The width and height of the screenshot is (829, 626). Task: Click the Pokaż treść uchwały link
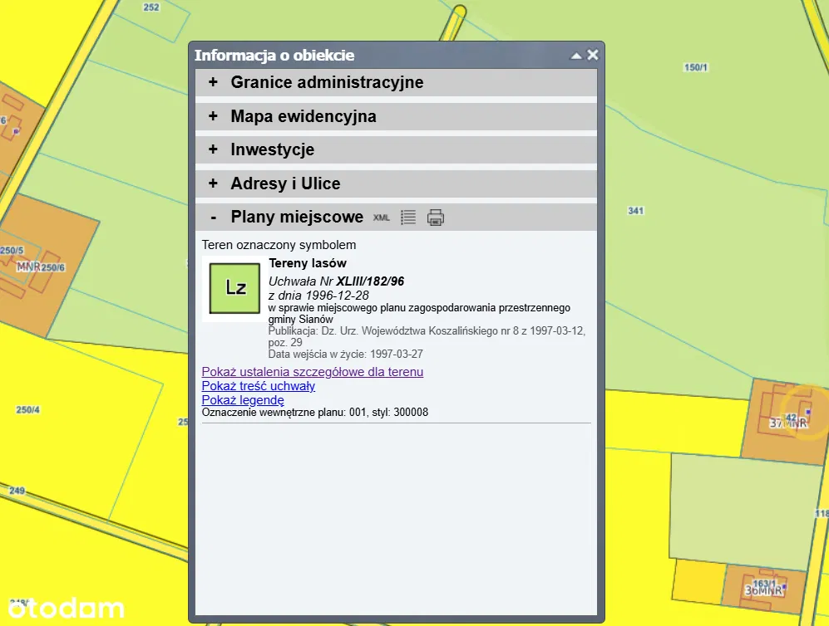point(259,386)
